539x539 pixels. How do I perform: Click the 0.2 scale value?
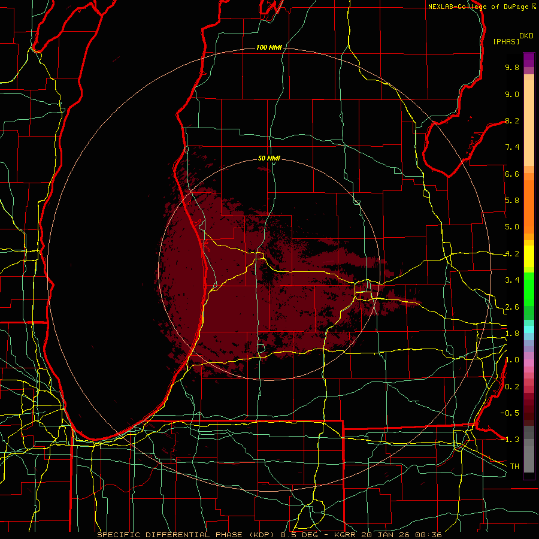pos(512,387)
